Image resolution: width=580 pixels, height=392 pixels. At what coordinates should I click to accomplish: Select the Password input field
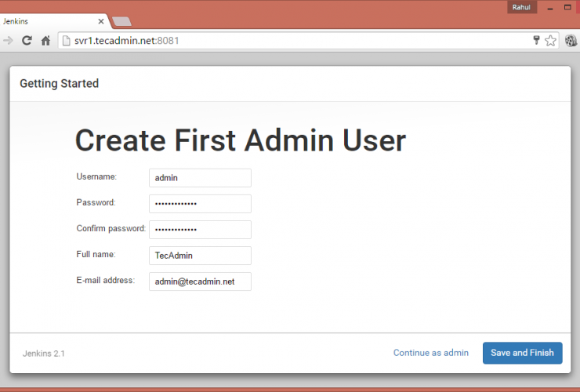tap(200, 204)
